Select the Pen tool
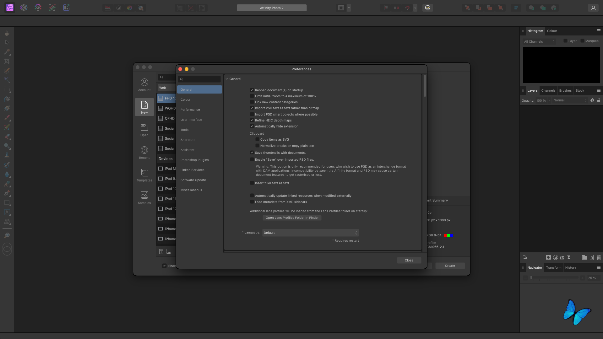The width and height of the screenshot is (603, 339). [x=7, y=193]
